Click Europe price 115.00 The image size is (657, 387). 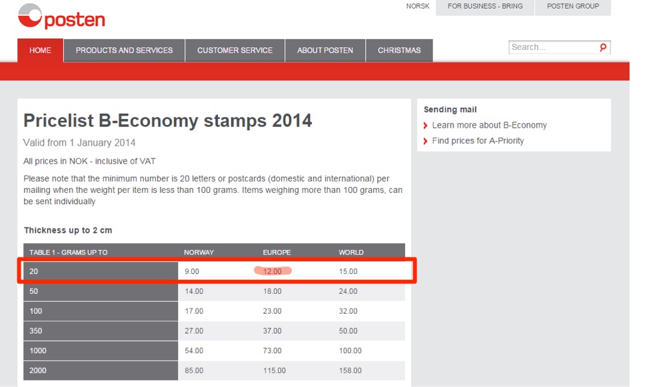(275, 370)
